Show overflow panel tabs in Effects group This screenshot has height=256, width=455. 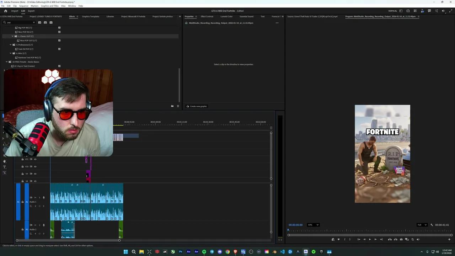[180, 16]
